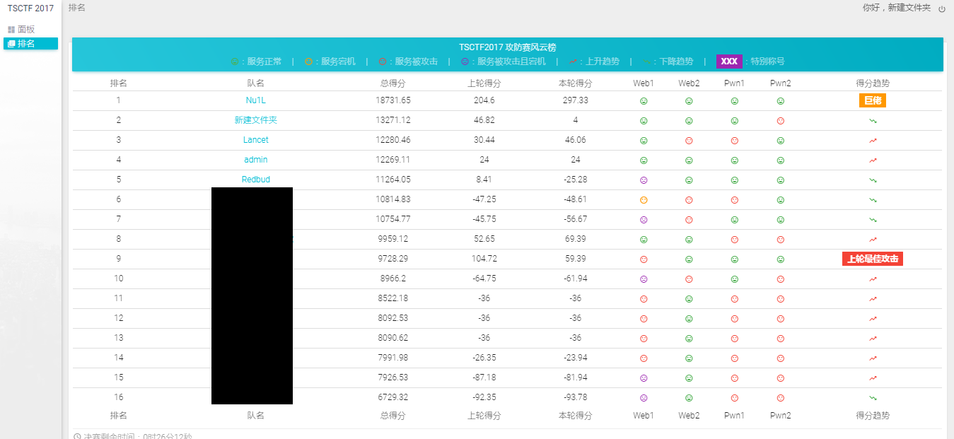Click the logout power icon
954x439 pixels.
(941, 9)
